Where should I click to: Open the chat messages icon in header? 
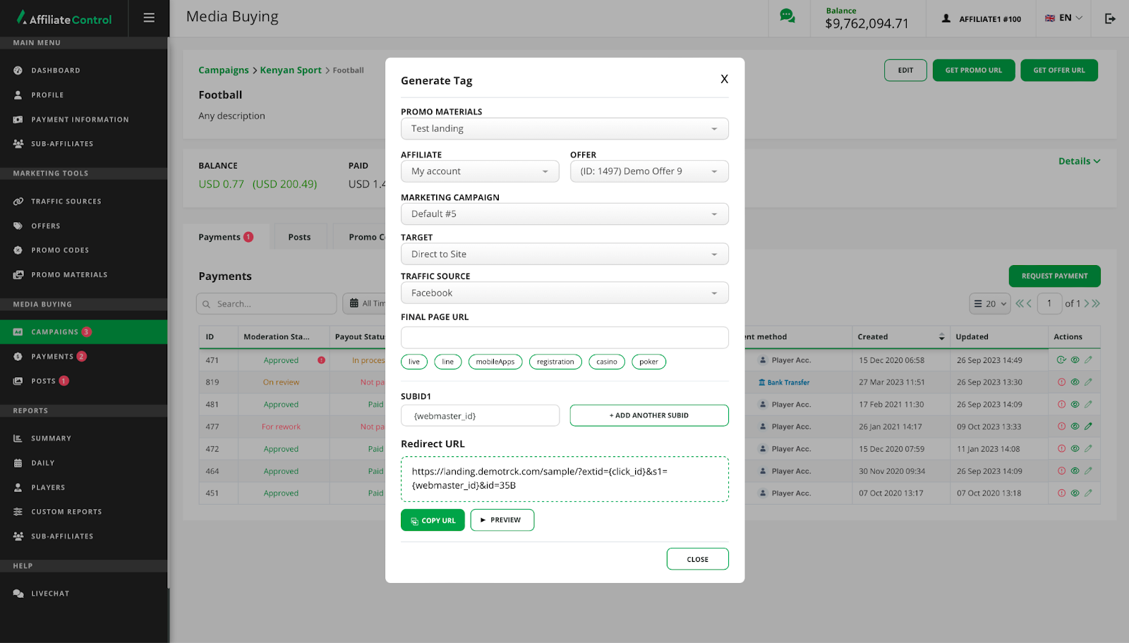click(x=787, y=16)
